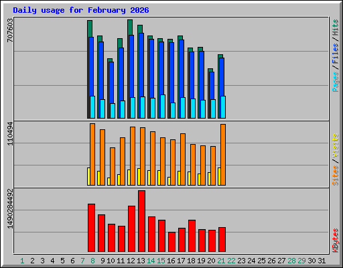Image resolution: width=343 pixels, height=268 pixels.
Task: Select the blue Files bar for day 12
Action: tap(131, 66)
